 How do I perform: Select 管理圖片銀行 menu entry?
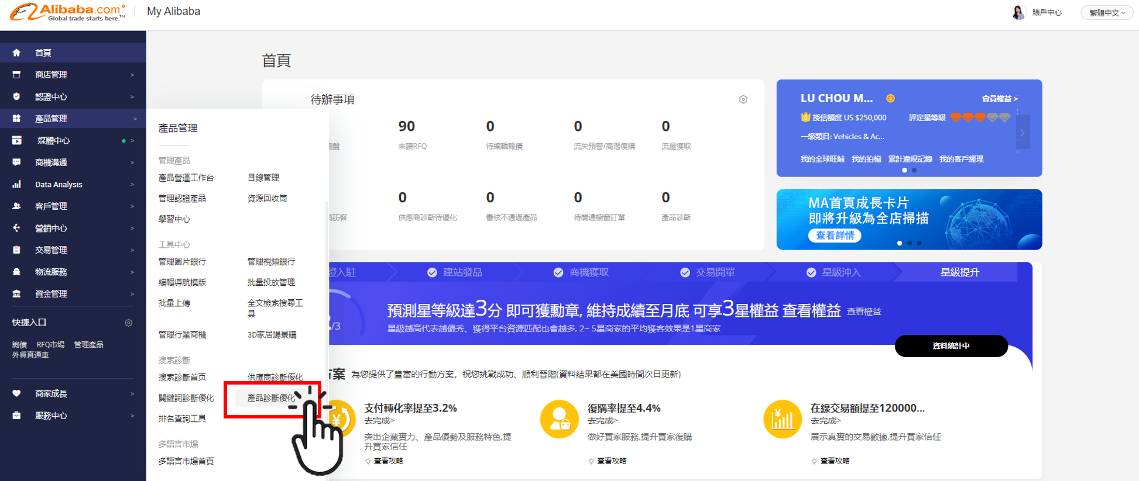coord(182,261)
